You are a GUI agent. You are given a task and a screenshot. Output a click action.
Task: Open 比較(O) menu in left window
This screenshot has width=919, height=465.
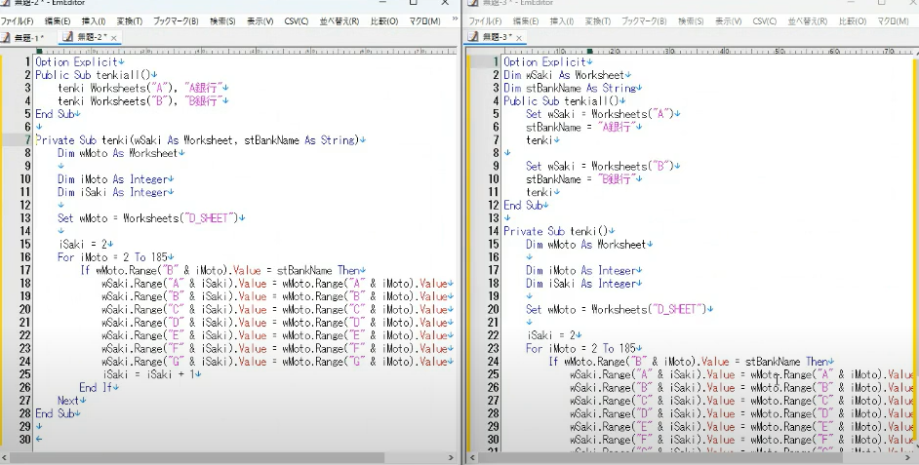383,20
